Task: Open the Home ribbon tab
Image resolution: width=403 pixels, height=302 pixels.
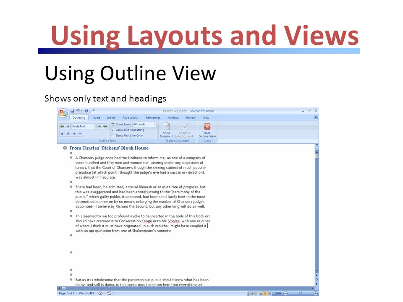Action: pyautogui.click(x=97, y=117)
